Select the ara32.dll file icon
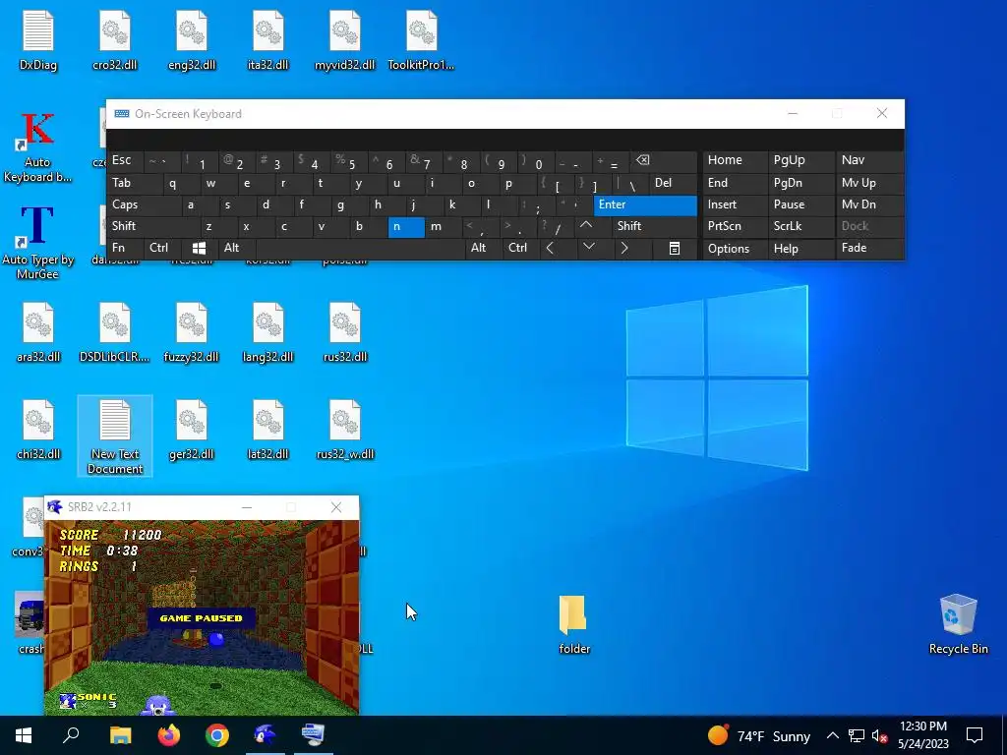Screen dimensions: 1007x755 point(38,332)
